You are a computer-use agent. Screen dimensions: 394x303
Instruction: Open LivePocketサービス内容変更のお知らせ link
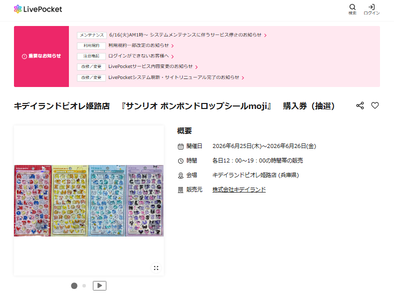[150, 66]
